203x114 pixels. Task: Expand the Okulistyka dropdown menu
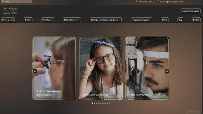point(48,20)
